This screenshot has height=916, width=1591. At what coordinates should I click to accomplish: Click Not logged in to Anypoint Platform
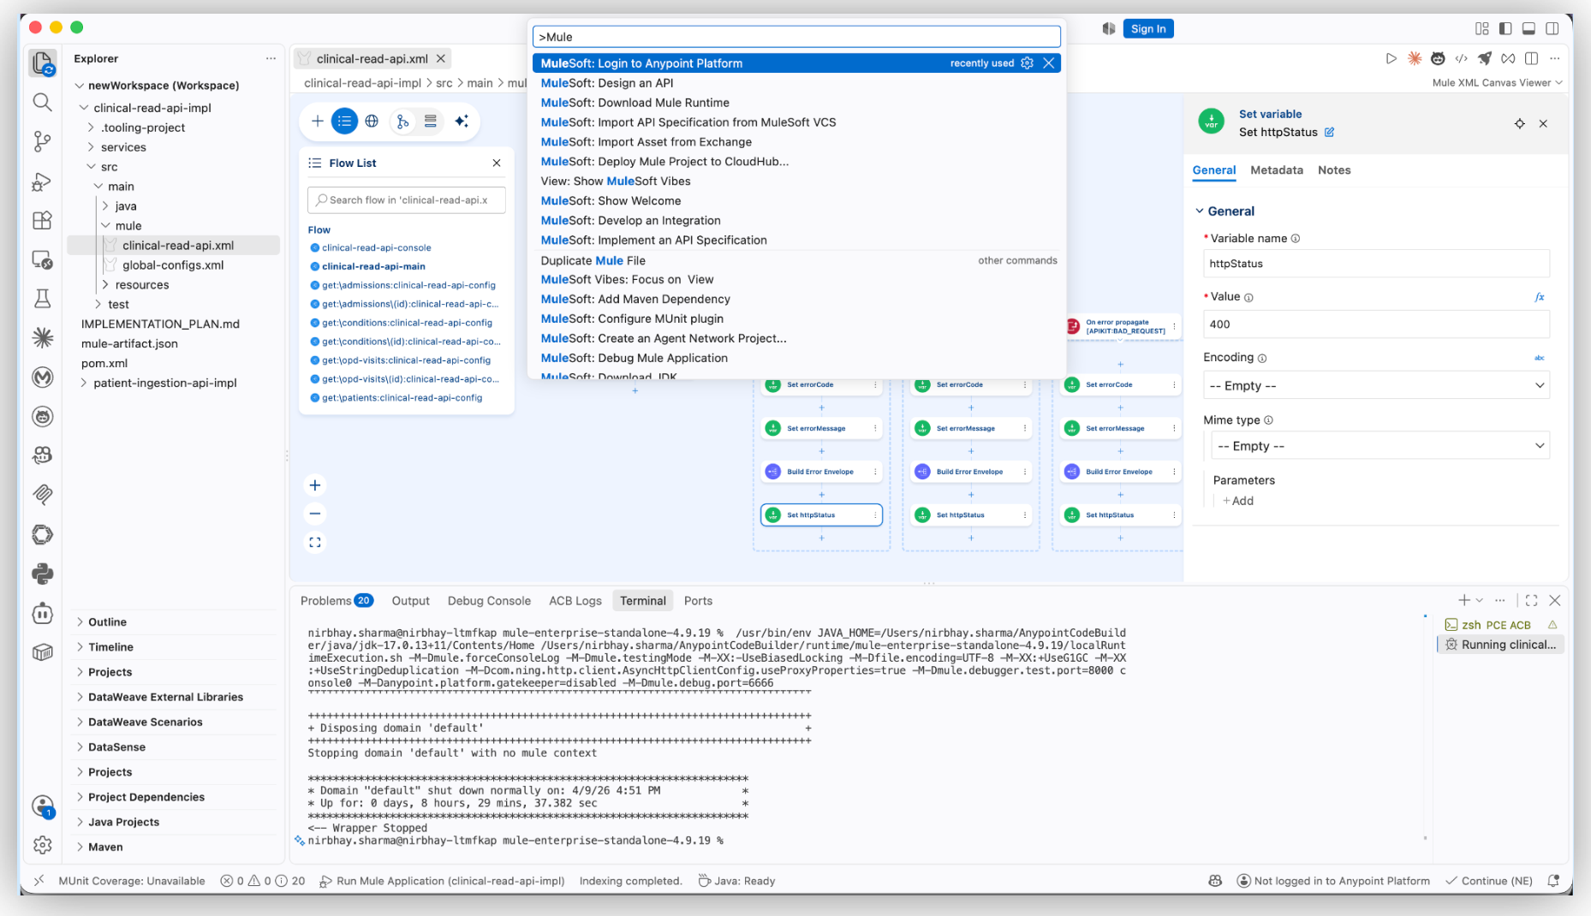[x=1332, y=881]
